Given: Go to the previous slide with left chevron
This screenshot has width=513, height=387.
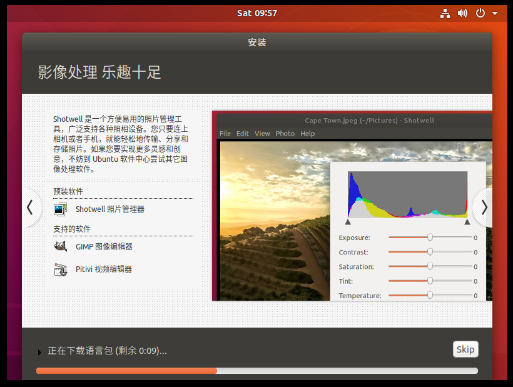Looking at the screenshot, I should pos(30,207).
